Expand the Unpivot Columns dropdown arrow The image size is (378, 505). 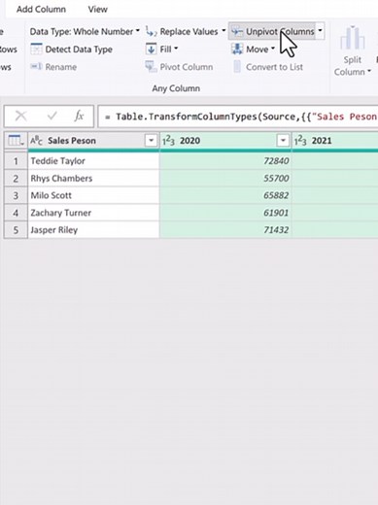point(320,31)
